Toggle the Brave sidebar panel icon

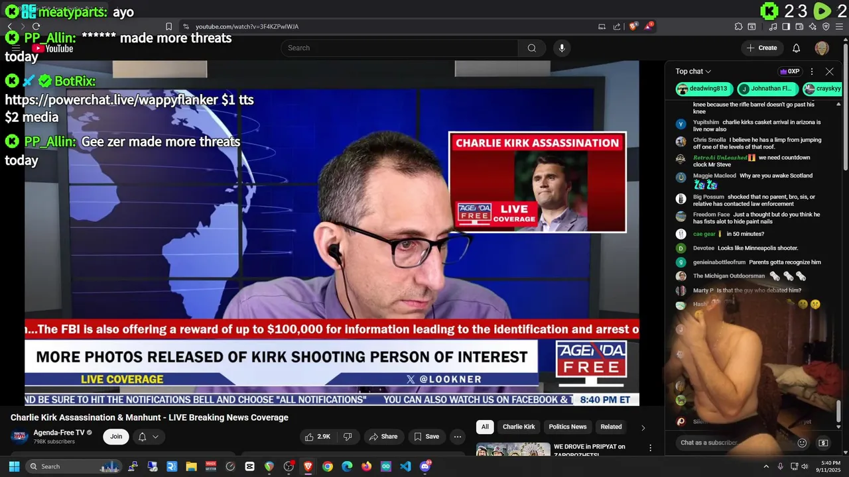click(x=786, y=26)
